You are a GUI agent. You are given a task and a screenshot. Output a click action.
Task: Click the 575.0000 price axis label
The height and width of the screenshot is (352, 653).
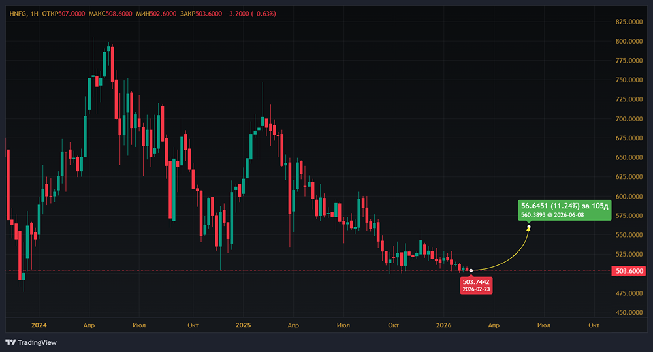(x=629, y=216)
